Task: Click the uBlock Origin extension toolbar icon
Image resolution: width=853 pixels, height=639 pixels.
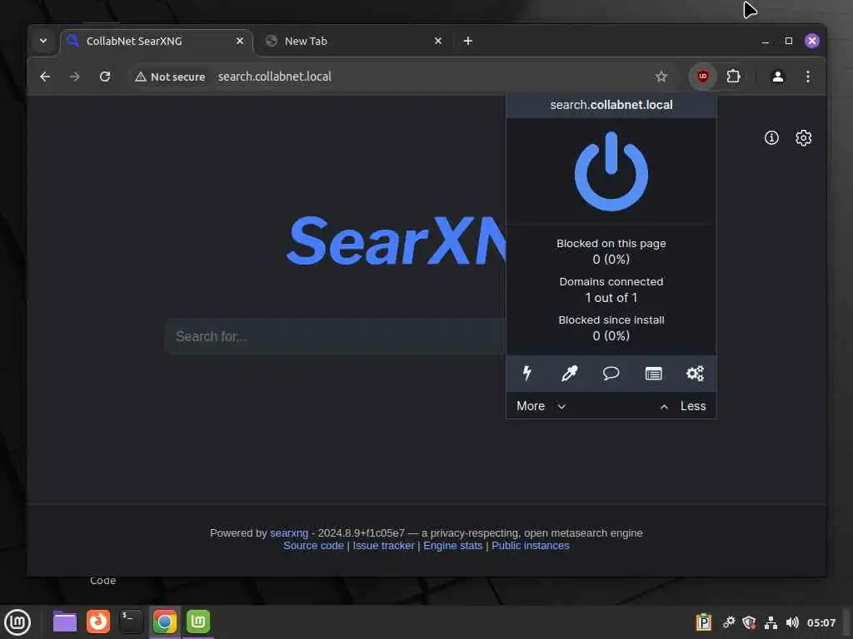Action: pyautogui.click(x=703, y=76)
